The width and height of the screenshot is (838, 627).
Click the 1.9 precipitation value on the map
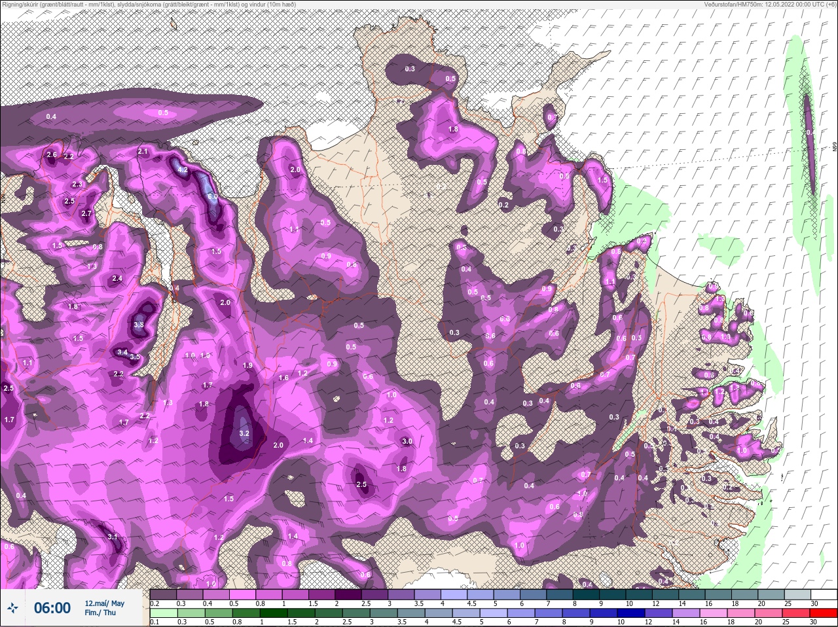pos(247,365)
